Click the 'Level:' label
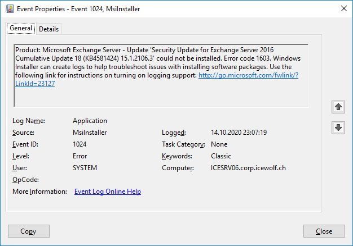Viewport: 353px width, 246px height. (21, 156)
